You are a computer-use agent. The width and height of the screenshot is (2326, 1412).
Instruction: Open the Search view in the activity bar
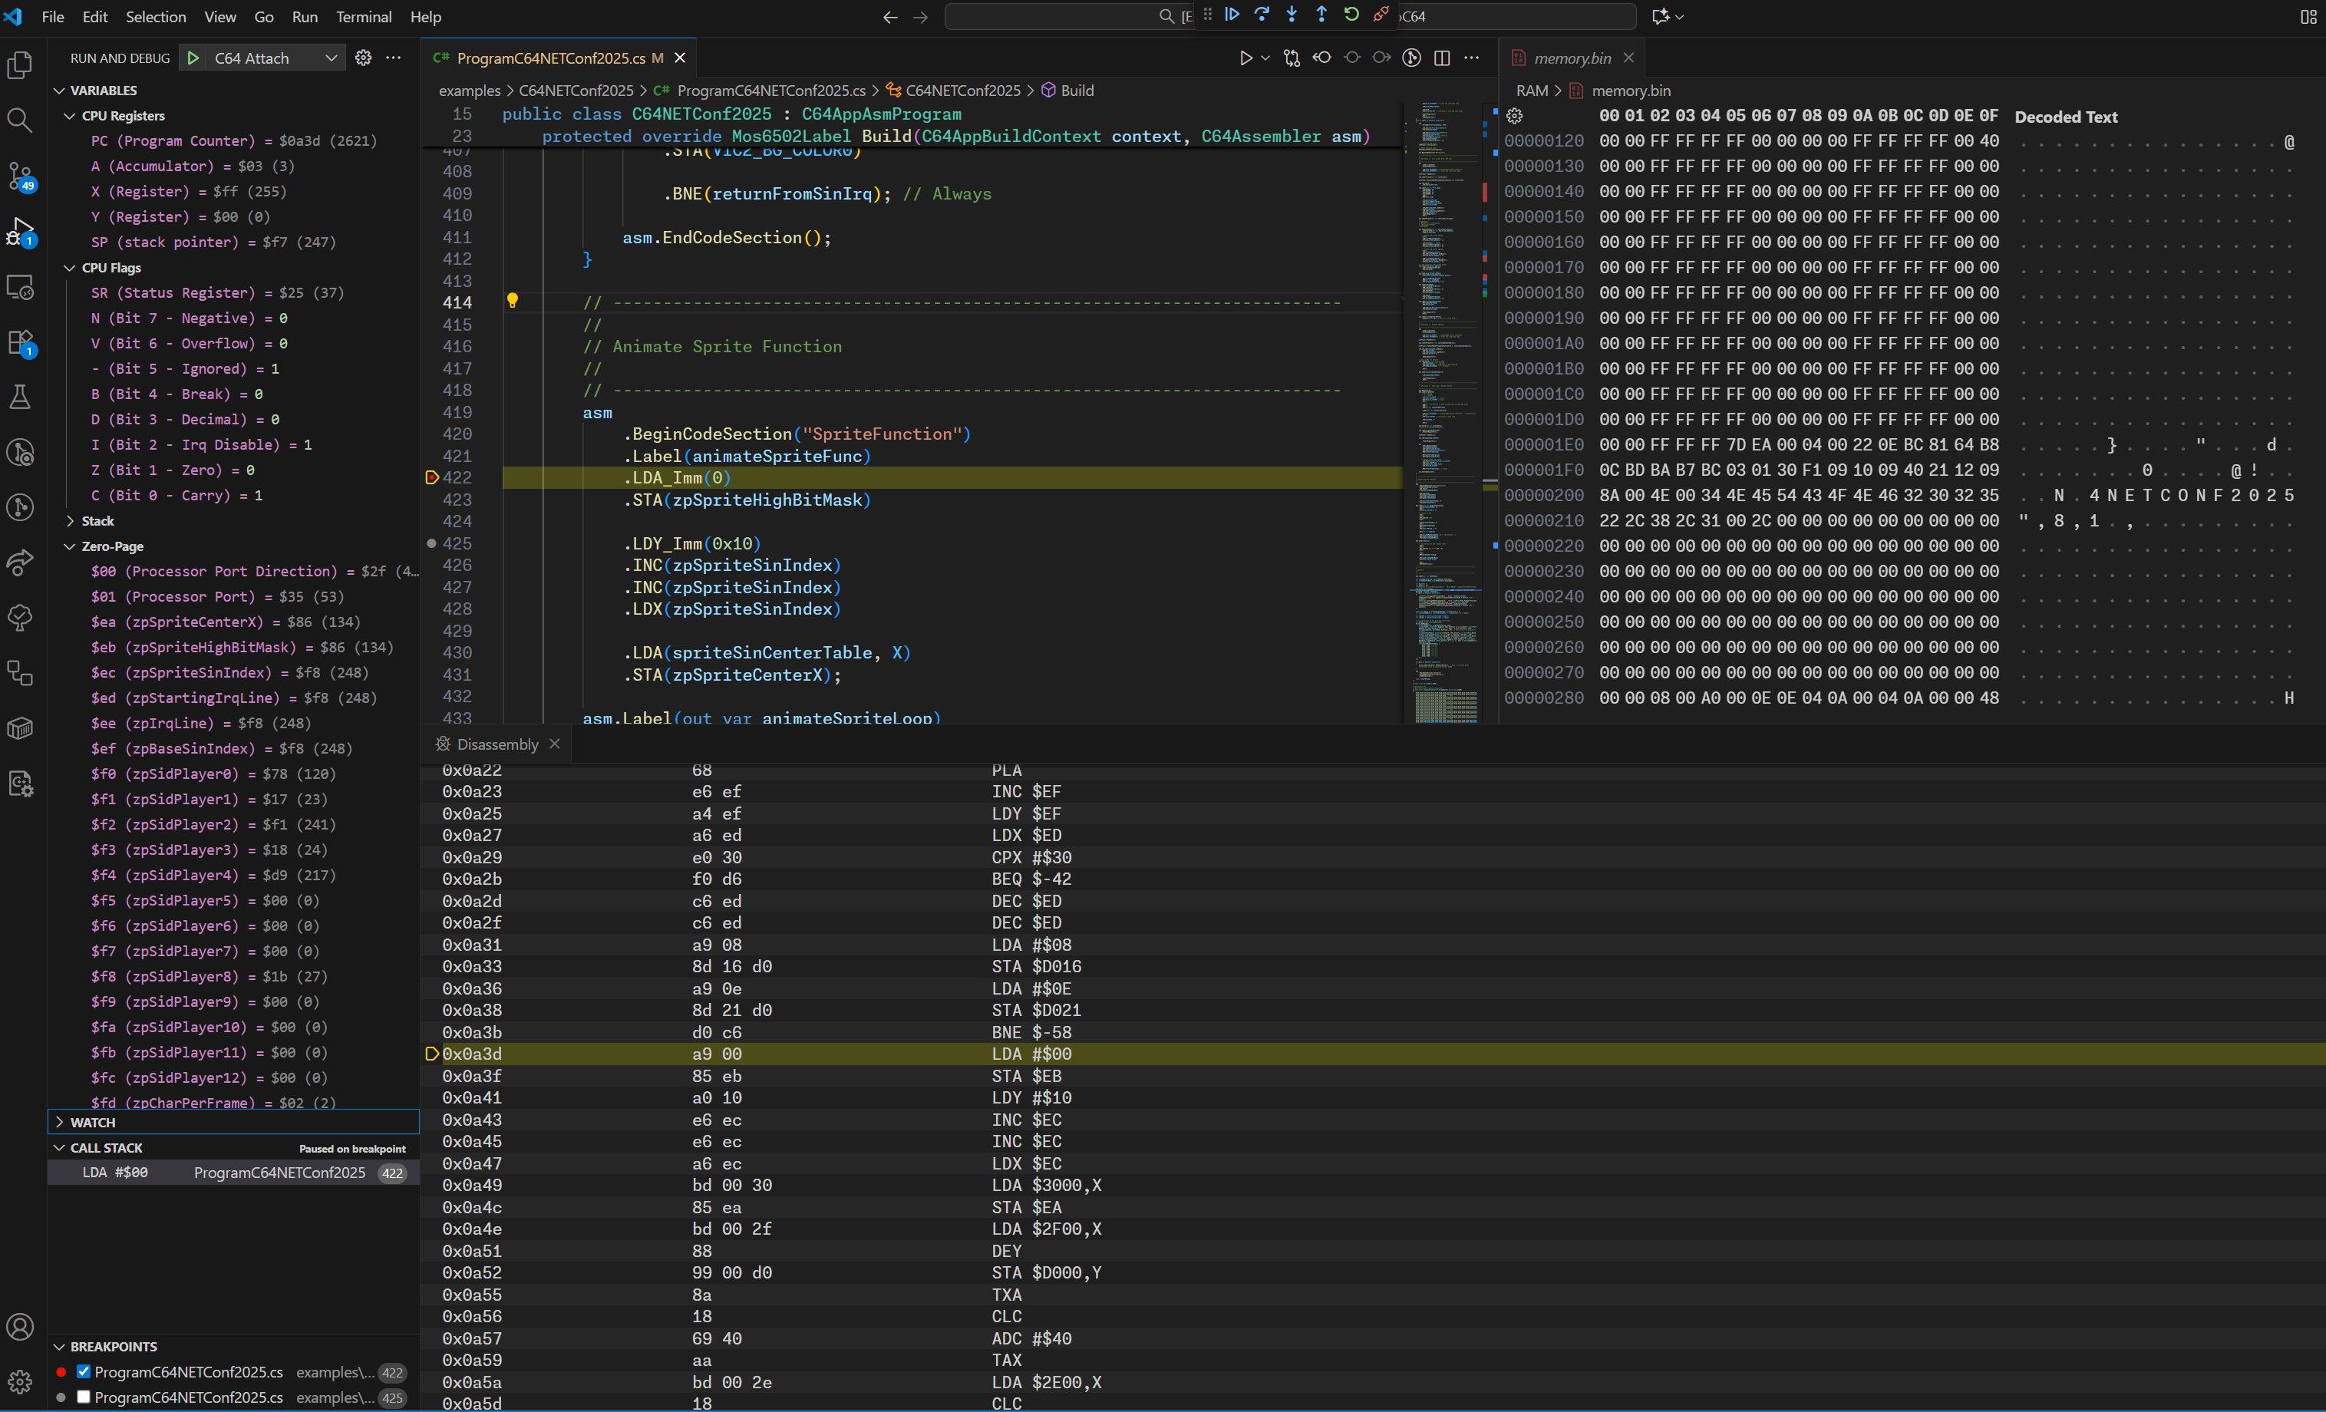point(20,120)
